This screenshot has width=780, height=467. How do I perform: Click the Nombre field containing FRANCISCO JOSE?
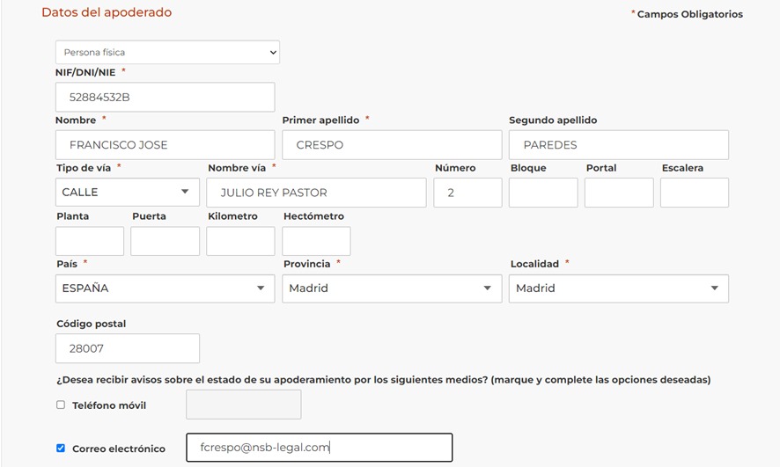165,145
